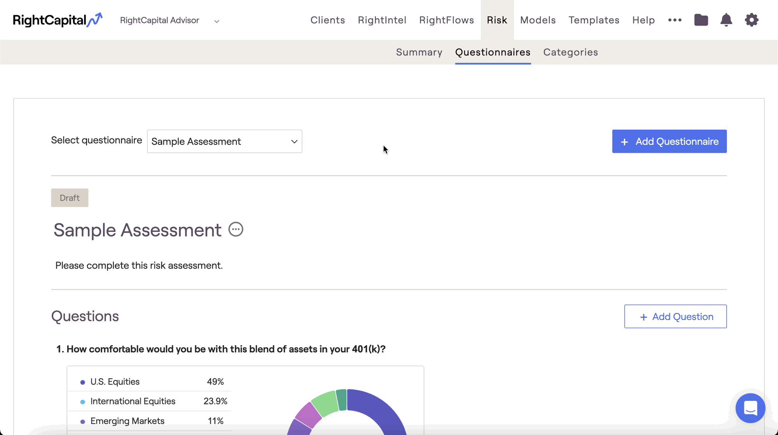778x435 pixels.
Task: Click the Add Question button
Action: [675, 317]
